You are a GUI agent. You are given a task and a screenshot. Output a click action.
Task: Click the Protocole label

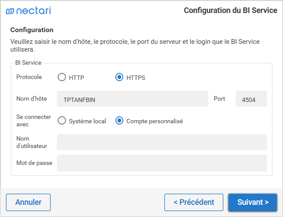pyautogui.click(x=29, y=77)
